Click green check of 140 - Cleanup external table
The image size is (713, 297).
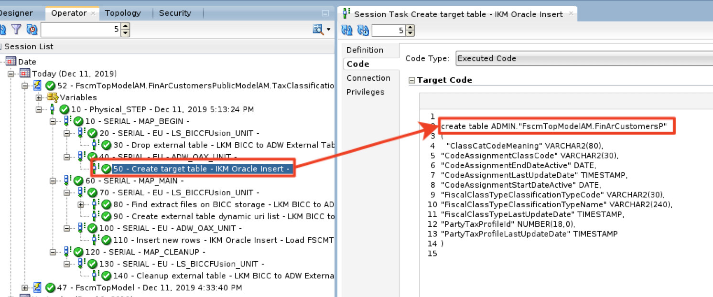107,276
